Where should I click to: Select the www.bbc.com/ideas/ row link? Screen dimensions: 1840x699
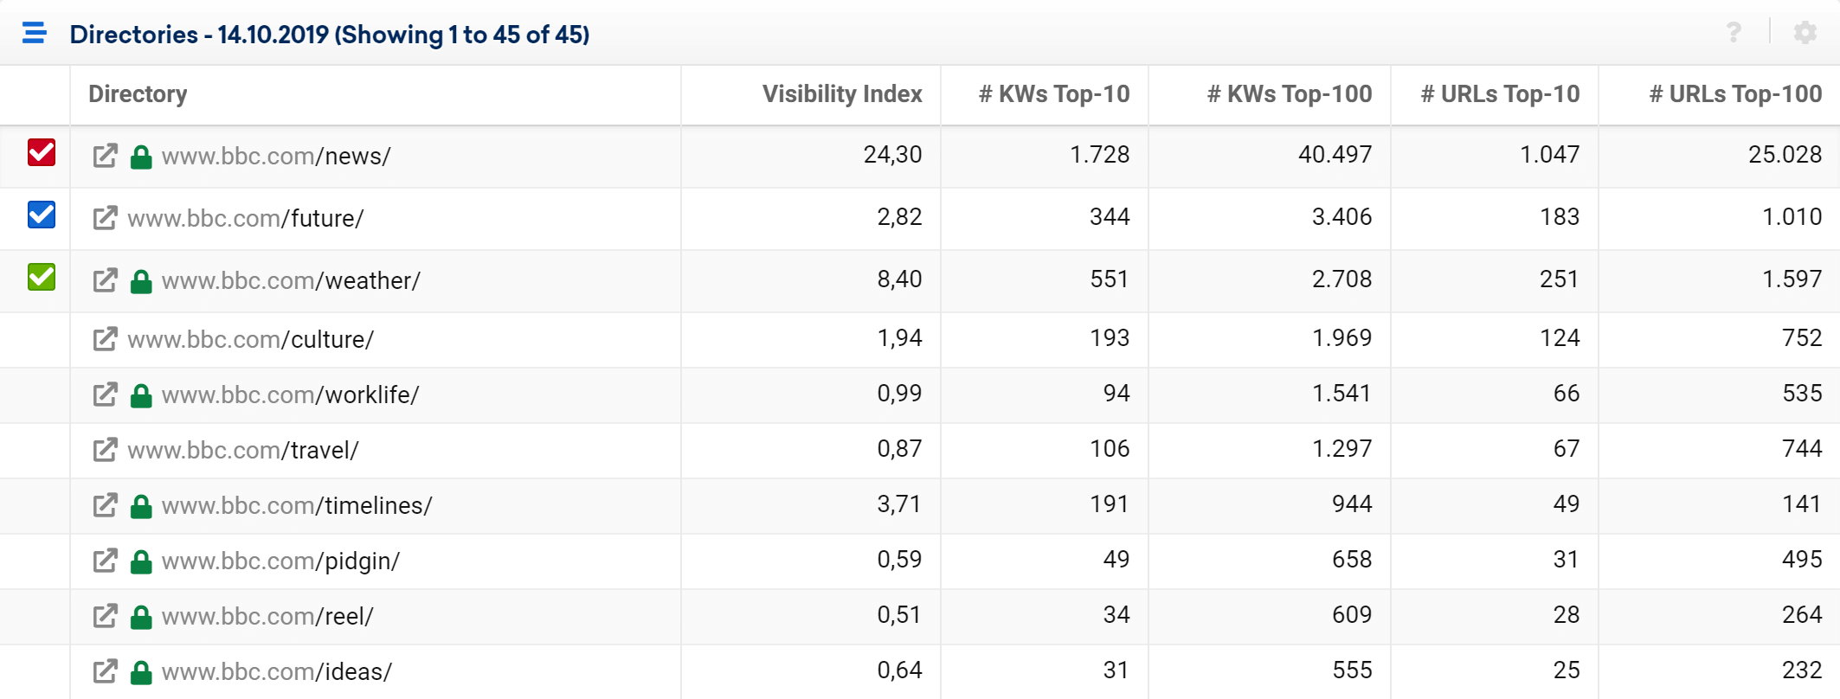277,671
